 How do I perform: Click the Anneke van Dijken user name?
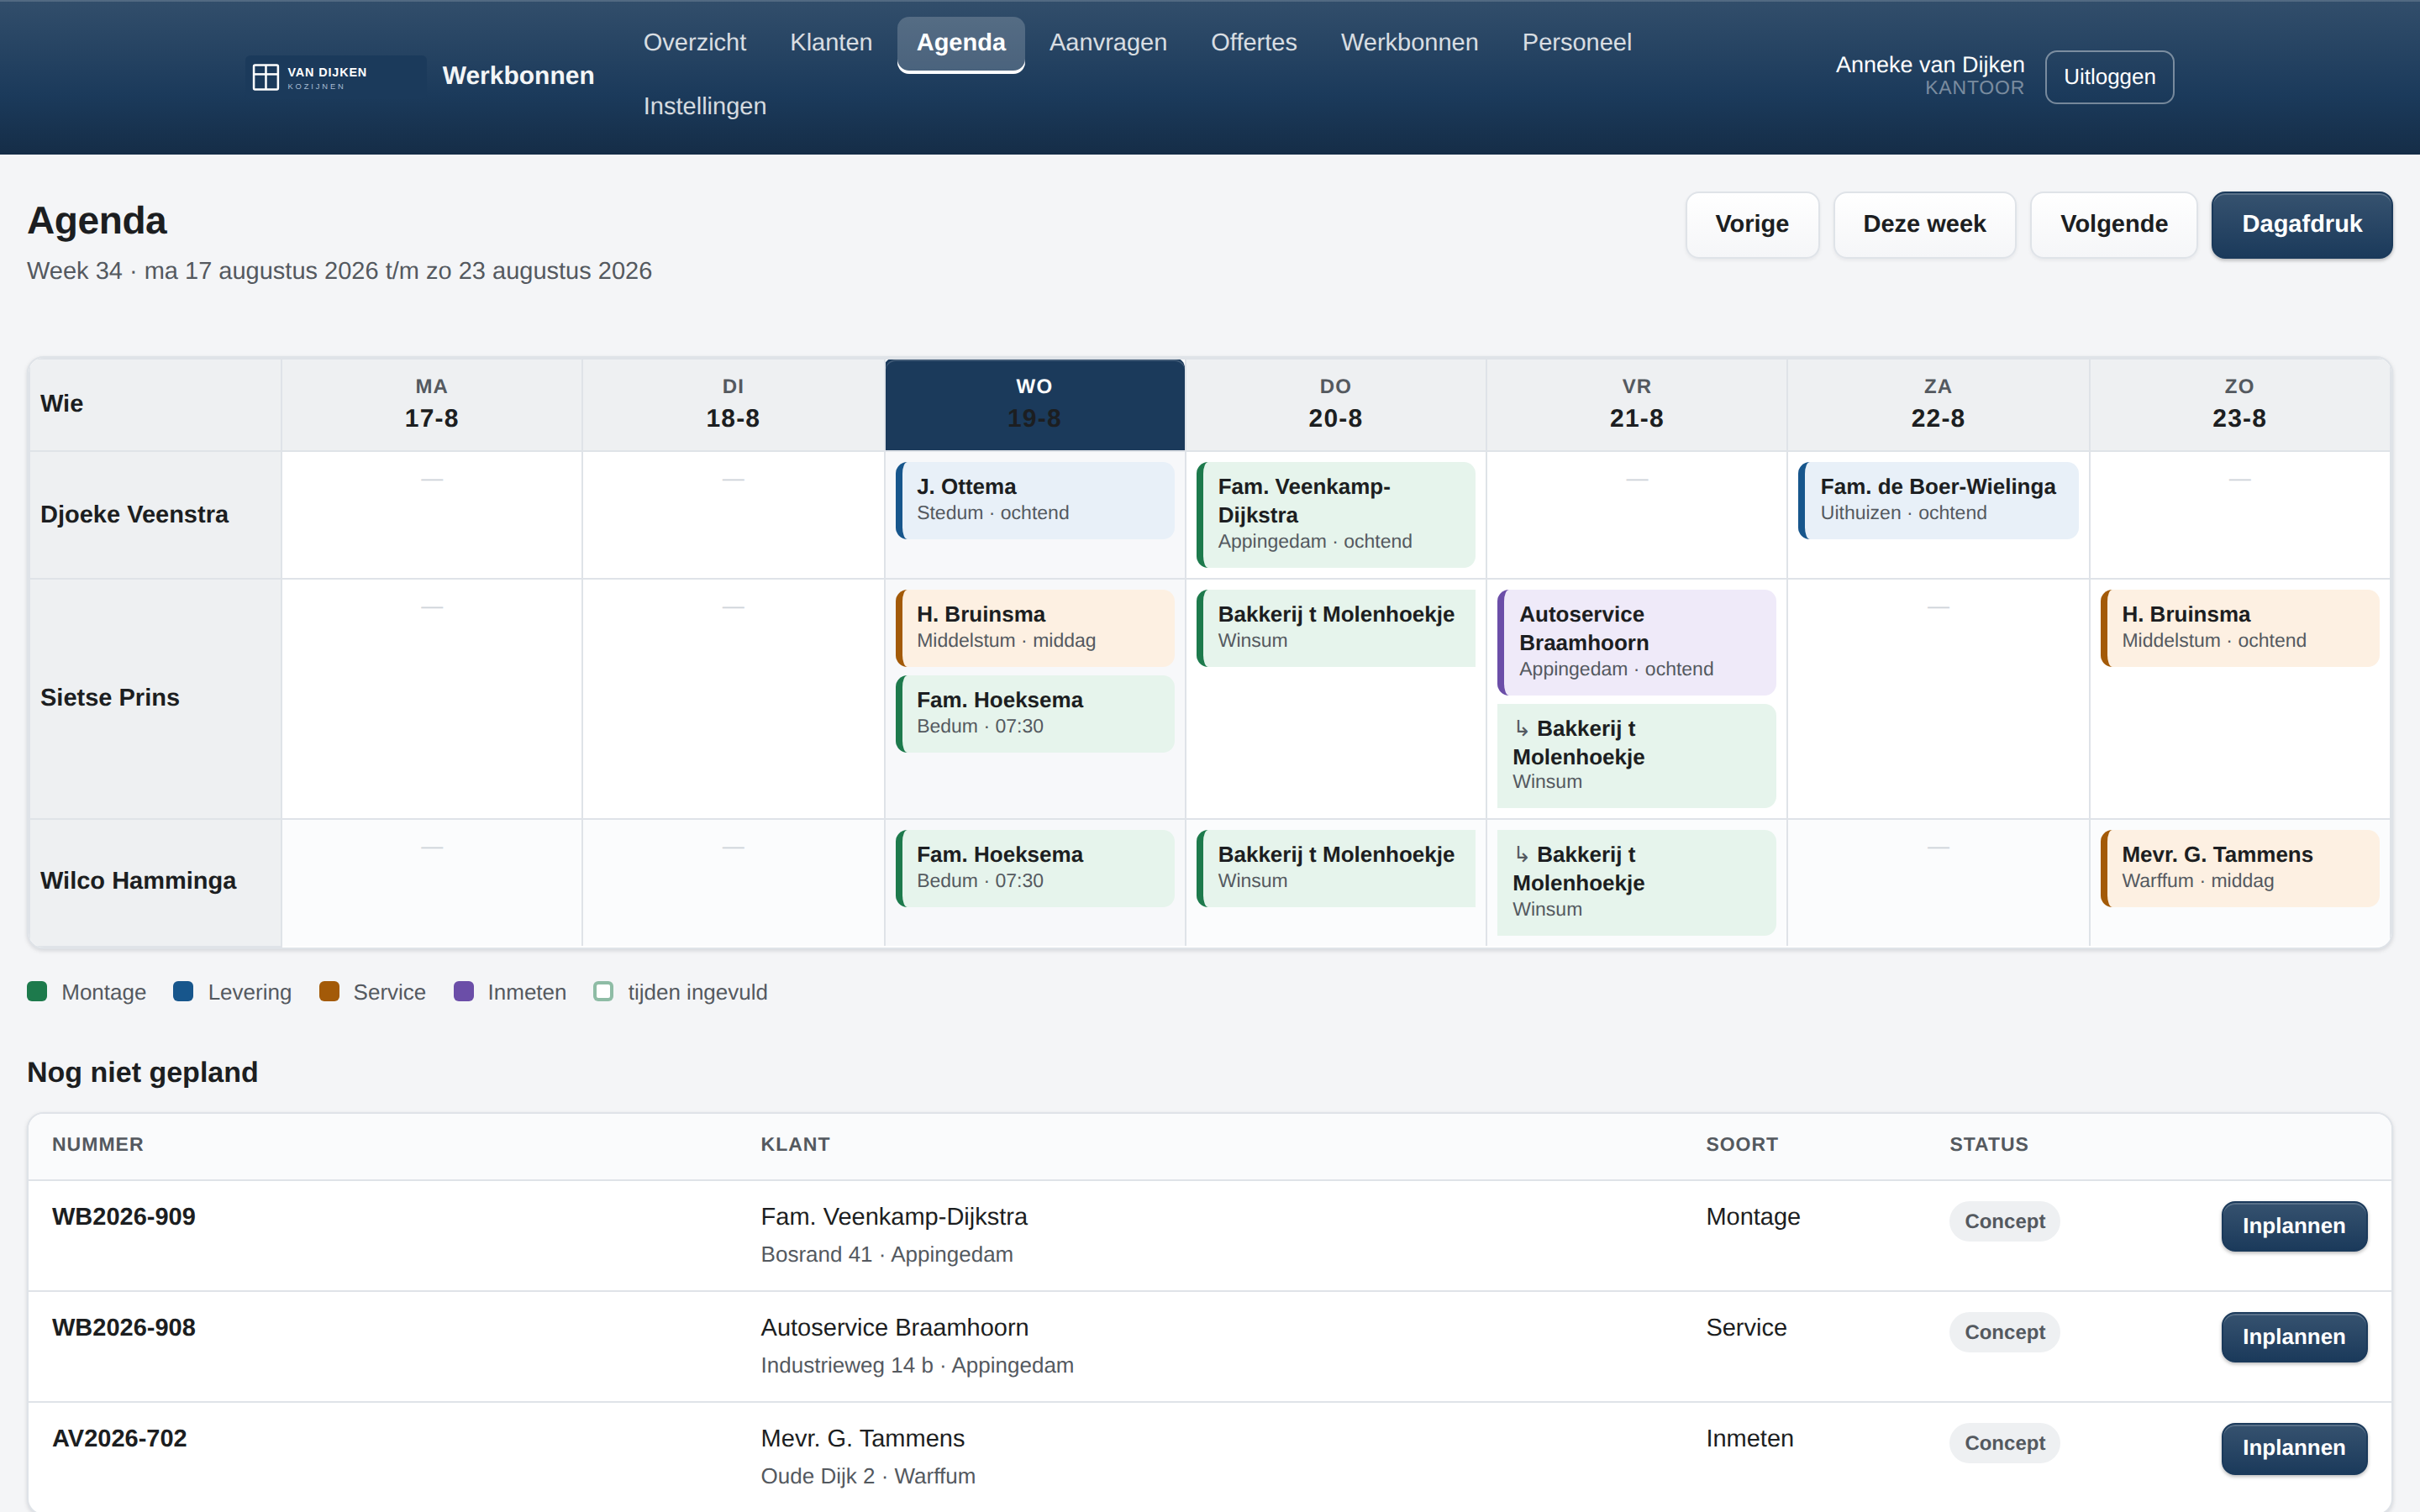tap(1930, 65)
